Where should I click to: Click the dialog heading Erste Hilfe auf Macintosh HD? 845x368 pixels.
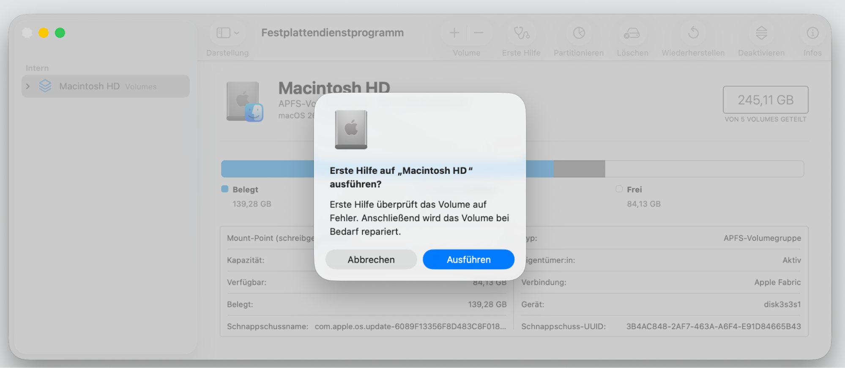coord(401,177)
